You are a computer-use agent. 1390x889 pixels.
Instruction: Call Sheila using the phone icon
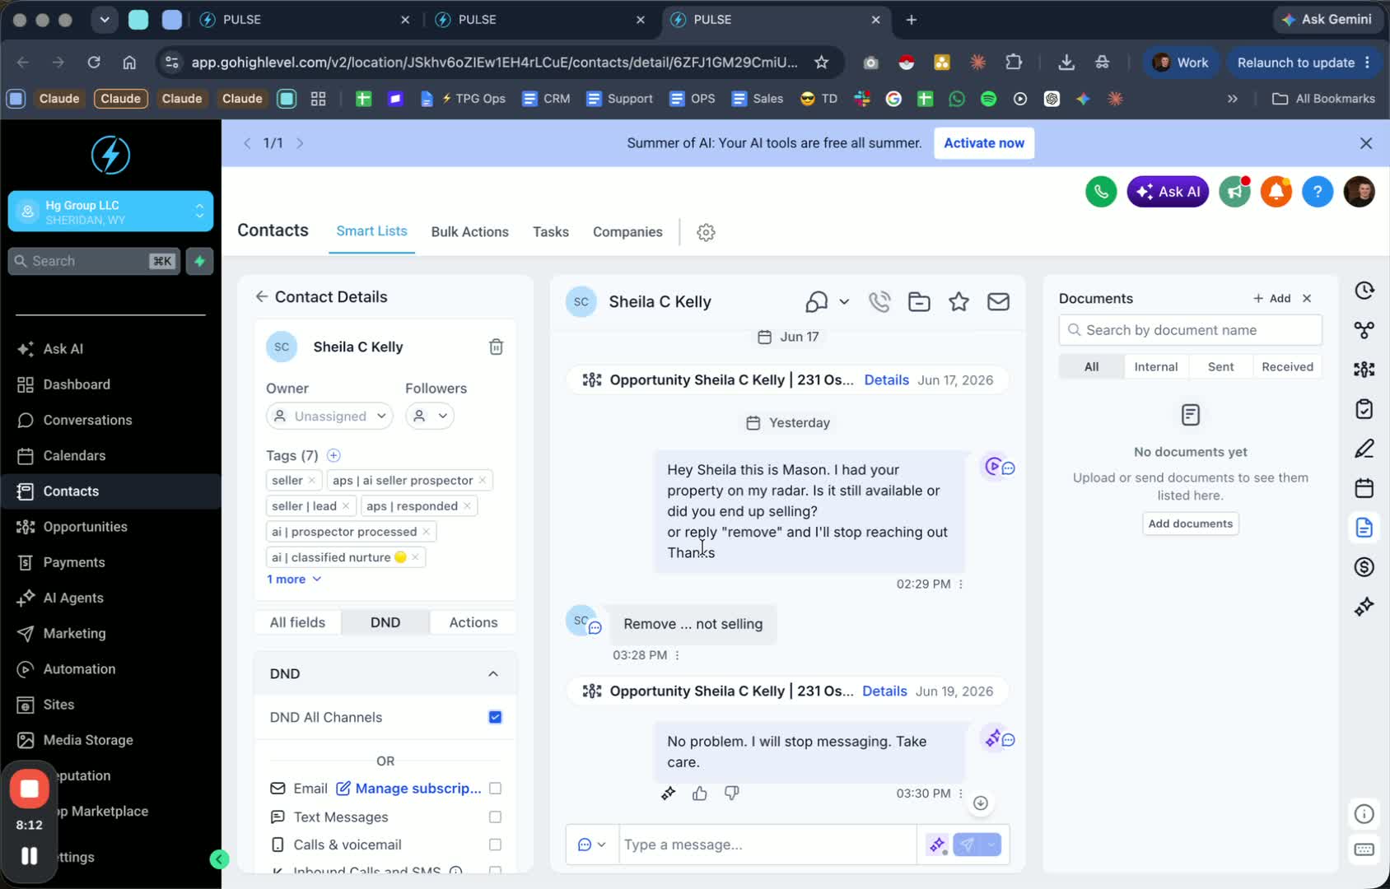[879, 302]
